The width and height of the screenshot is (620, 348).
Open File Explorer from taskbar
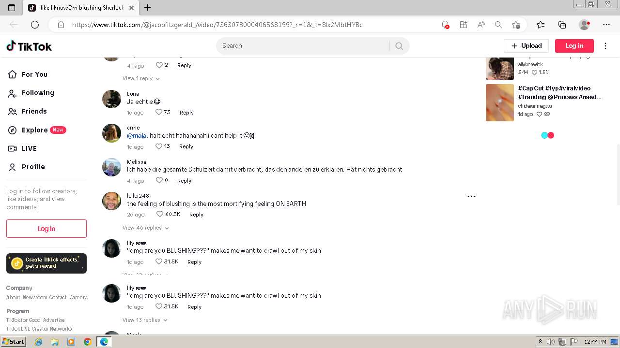click(55, 342)
